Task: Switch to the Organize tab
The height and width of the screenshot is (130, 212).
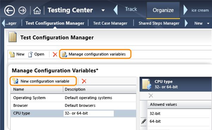Action: (x=163, y=10)
